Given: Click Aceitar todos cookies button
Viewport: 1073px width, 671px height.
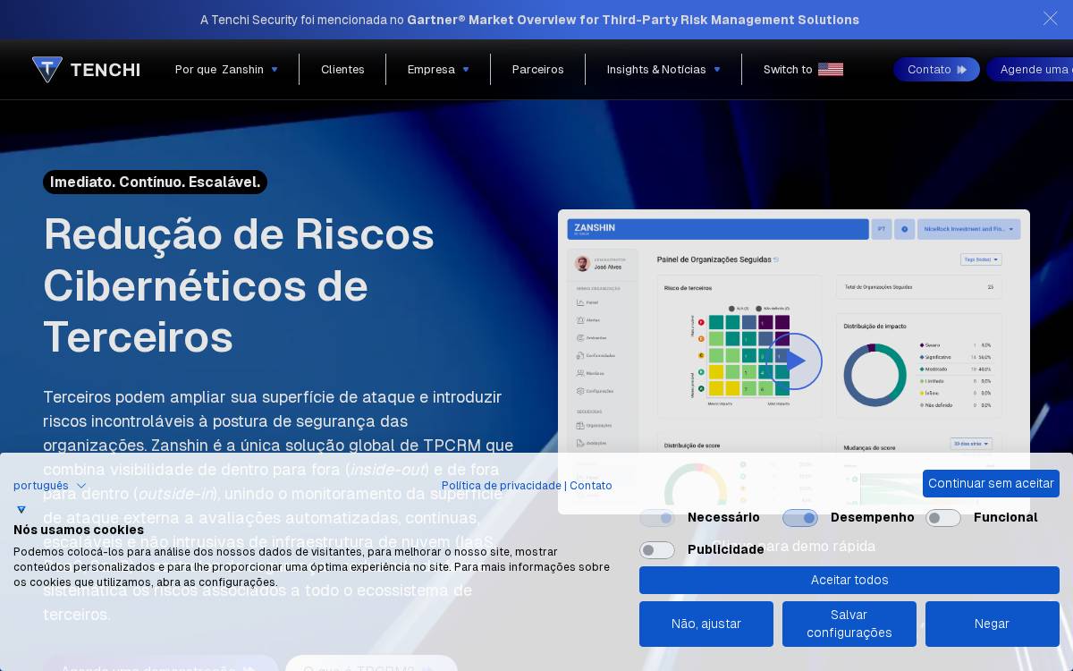Looking at the screenshot, I should click(849, 580).
